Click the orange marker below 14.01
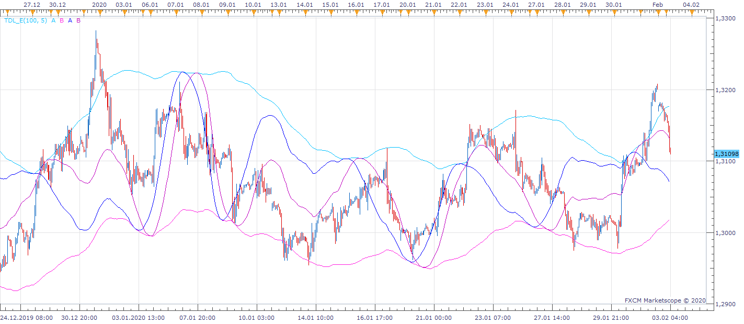This screenshot has width=744, height=324. pos(304,13)
